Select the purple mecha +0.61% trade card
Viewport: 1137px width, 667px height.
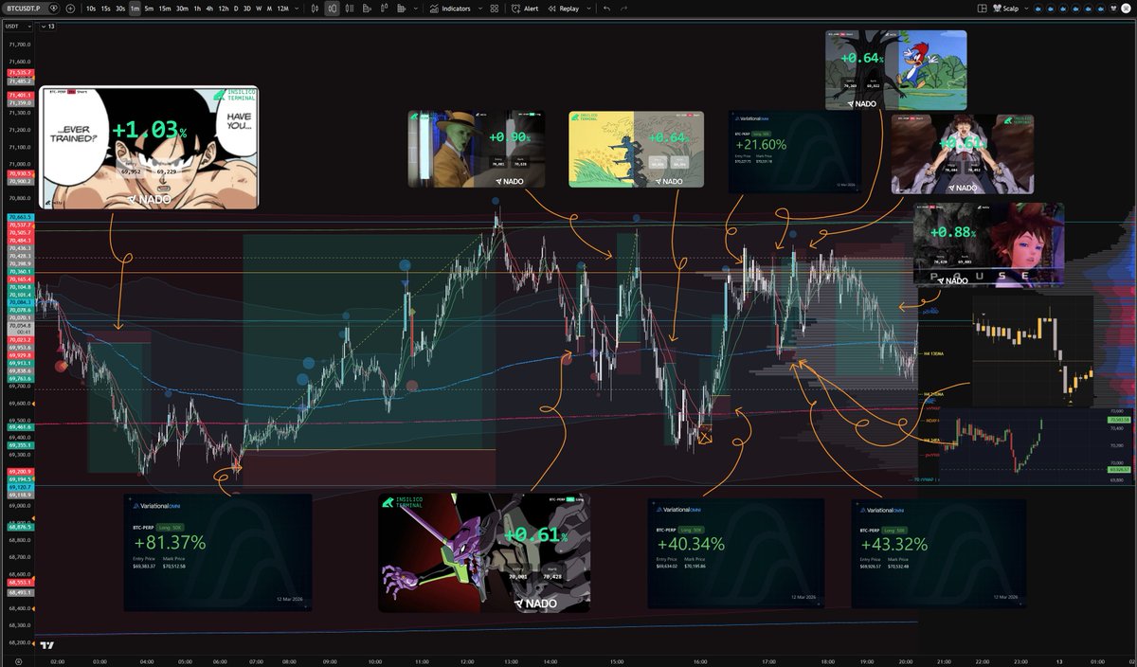(483, 552)
